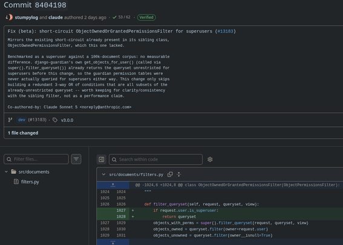343x245 pixels.
Task: Click the folder icon for src/documents
Action: point(13,172)
